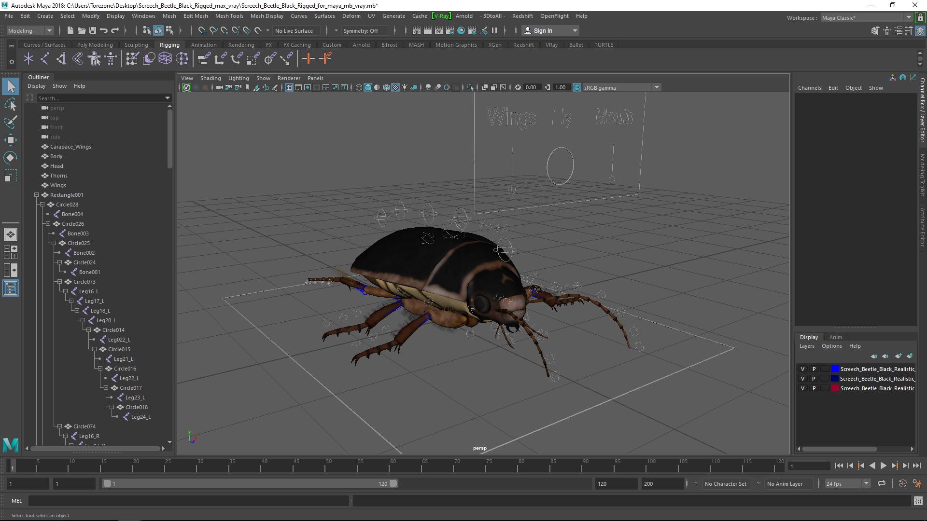Activate the Lasso select tool
927x521 pixels.
tap(11, 105)
